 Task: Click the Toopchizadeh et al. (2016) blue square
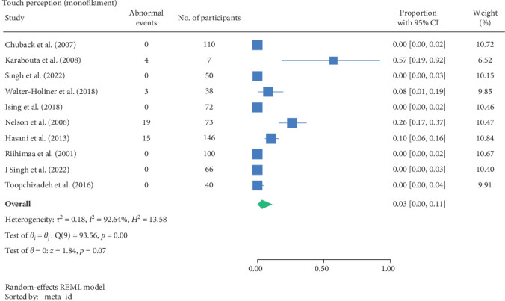(258, 186)
